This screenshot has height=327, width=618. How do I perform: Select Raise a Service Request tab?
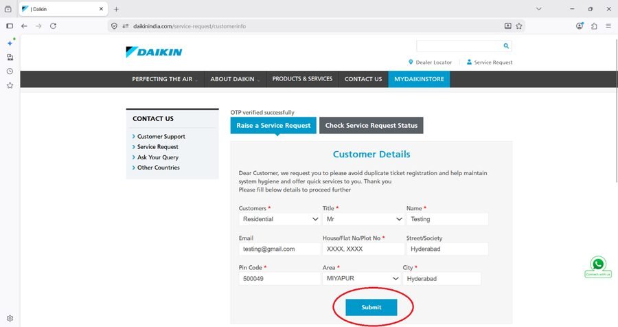point(273,126)
